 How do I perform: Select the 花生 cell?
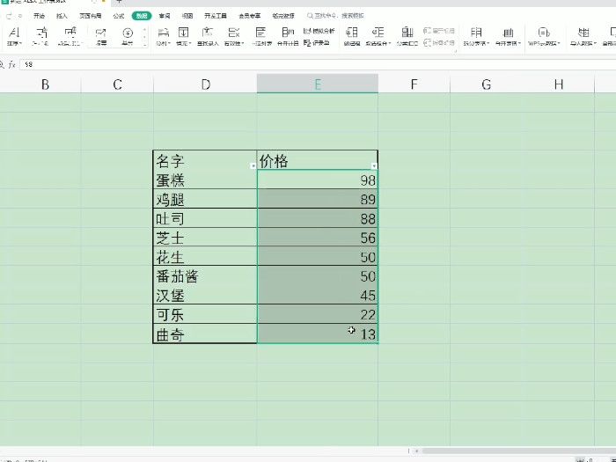(x=205, y=257)
